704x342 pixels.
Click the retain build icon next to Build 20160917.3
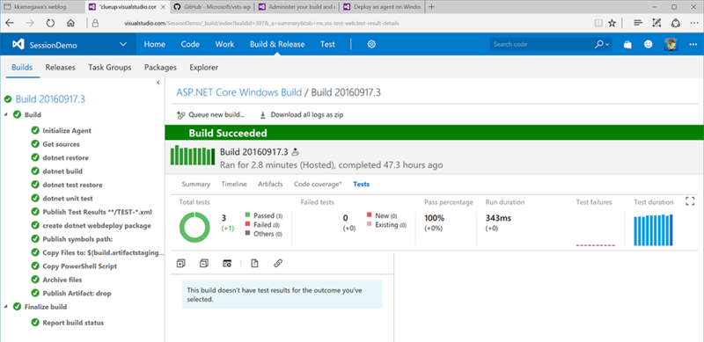(296, 152)
